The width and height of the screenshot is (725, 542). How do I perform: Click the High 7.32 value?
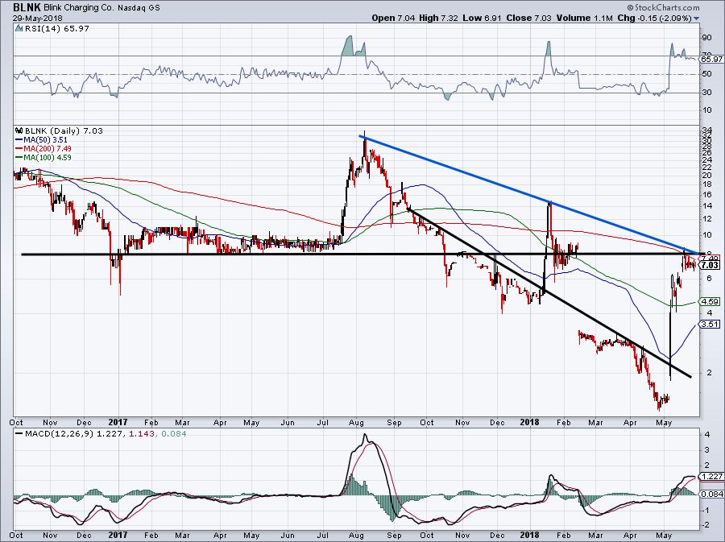(x=438, y=18)
